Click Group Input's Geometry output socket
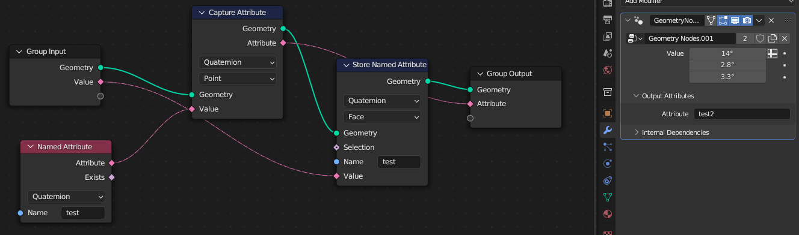Screen dimensions: 799x235 click(100, 68)
